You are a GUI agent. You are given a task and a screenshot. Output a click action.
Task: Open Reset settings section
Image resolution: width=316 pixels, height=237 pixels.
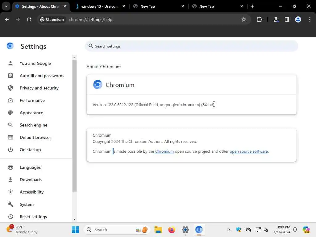[33, 217]
